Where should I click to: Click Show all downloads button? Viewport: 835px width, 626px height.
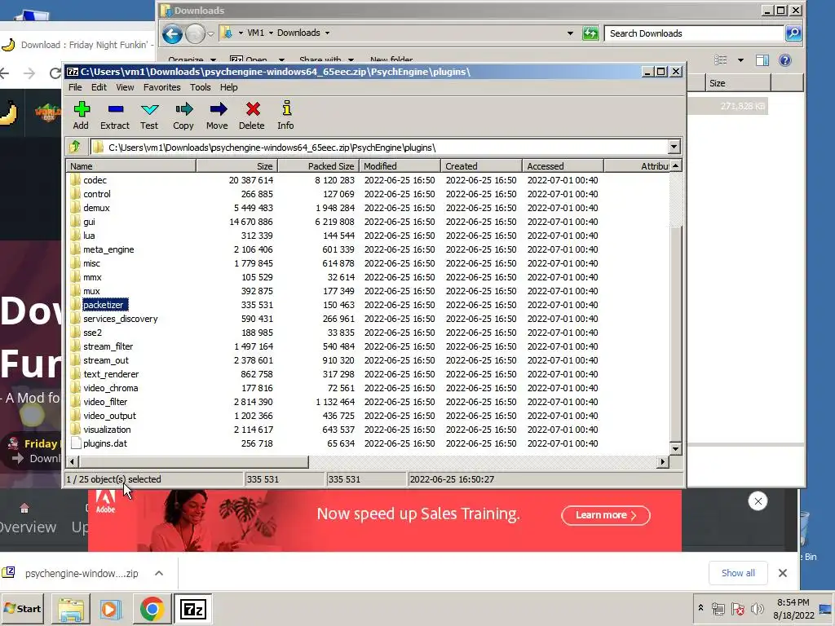click(x=738, y=573)
